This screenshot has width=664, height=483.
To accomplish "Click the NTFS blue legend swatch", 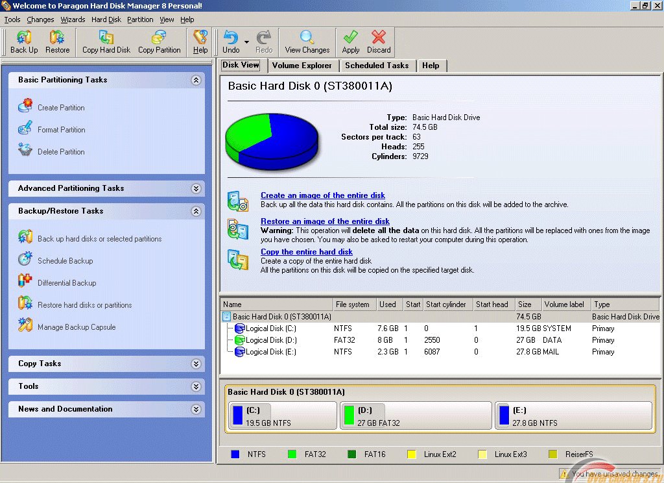I will coord(235,454).
